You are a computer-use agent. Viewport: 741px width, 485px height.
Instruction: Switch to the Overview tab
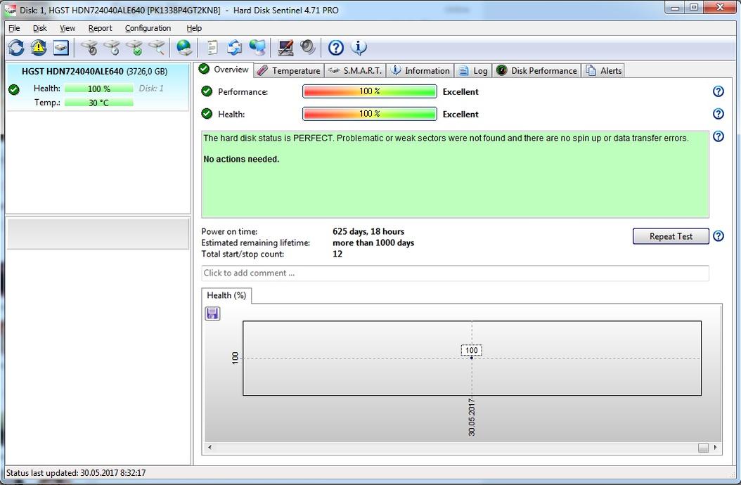coord(224,70)
